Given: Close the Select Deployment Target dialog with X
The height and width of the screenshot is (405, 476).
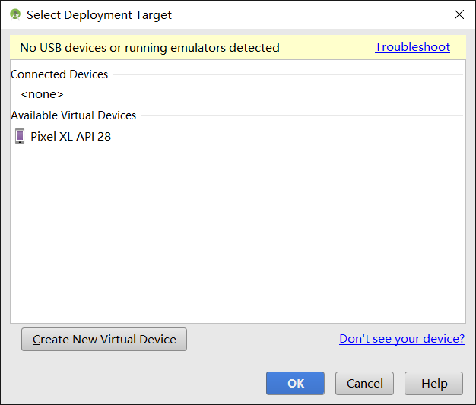Looking at the screenshot, I should 459,14.
